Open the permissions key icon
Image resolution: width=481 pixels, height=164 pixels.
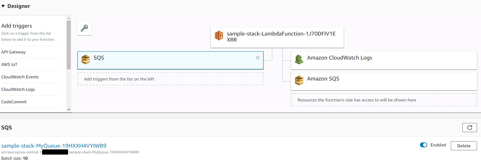[84, 28]
